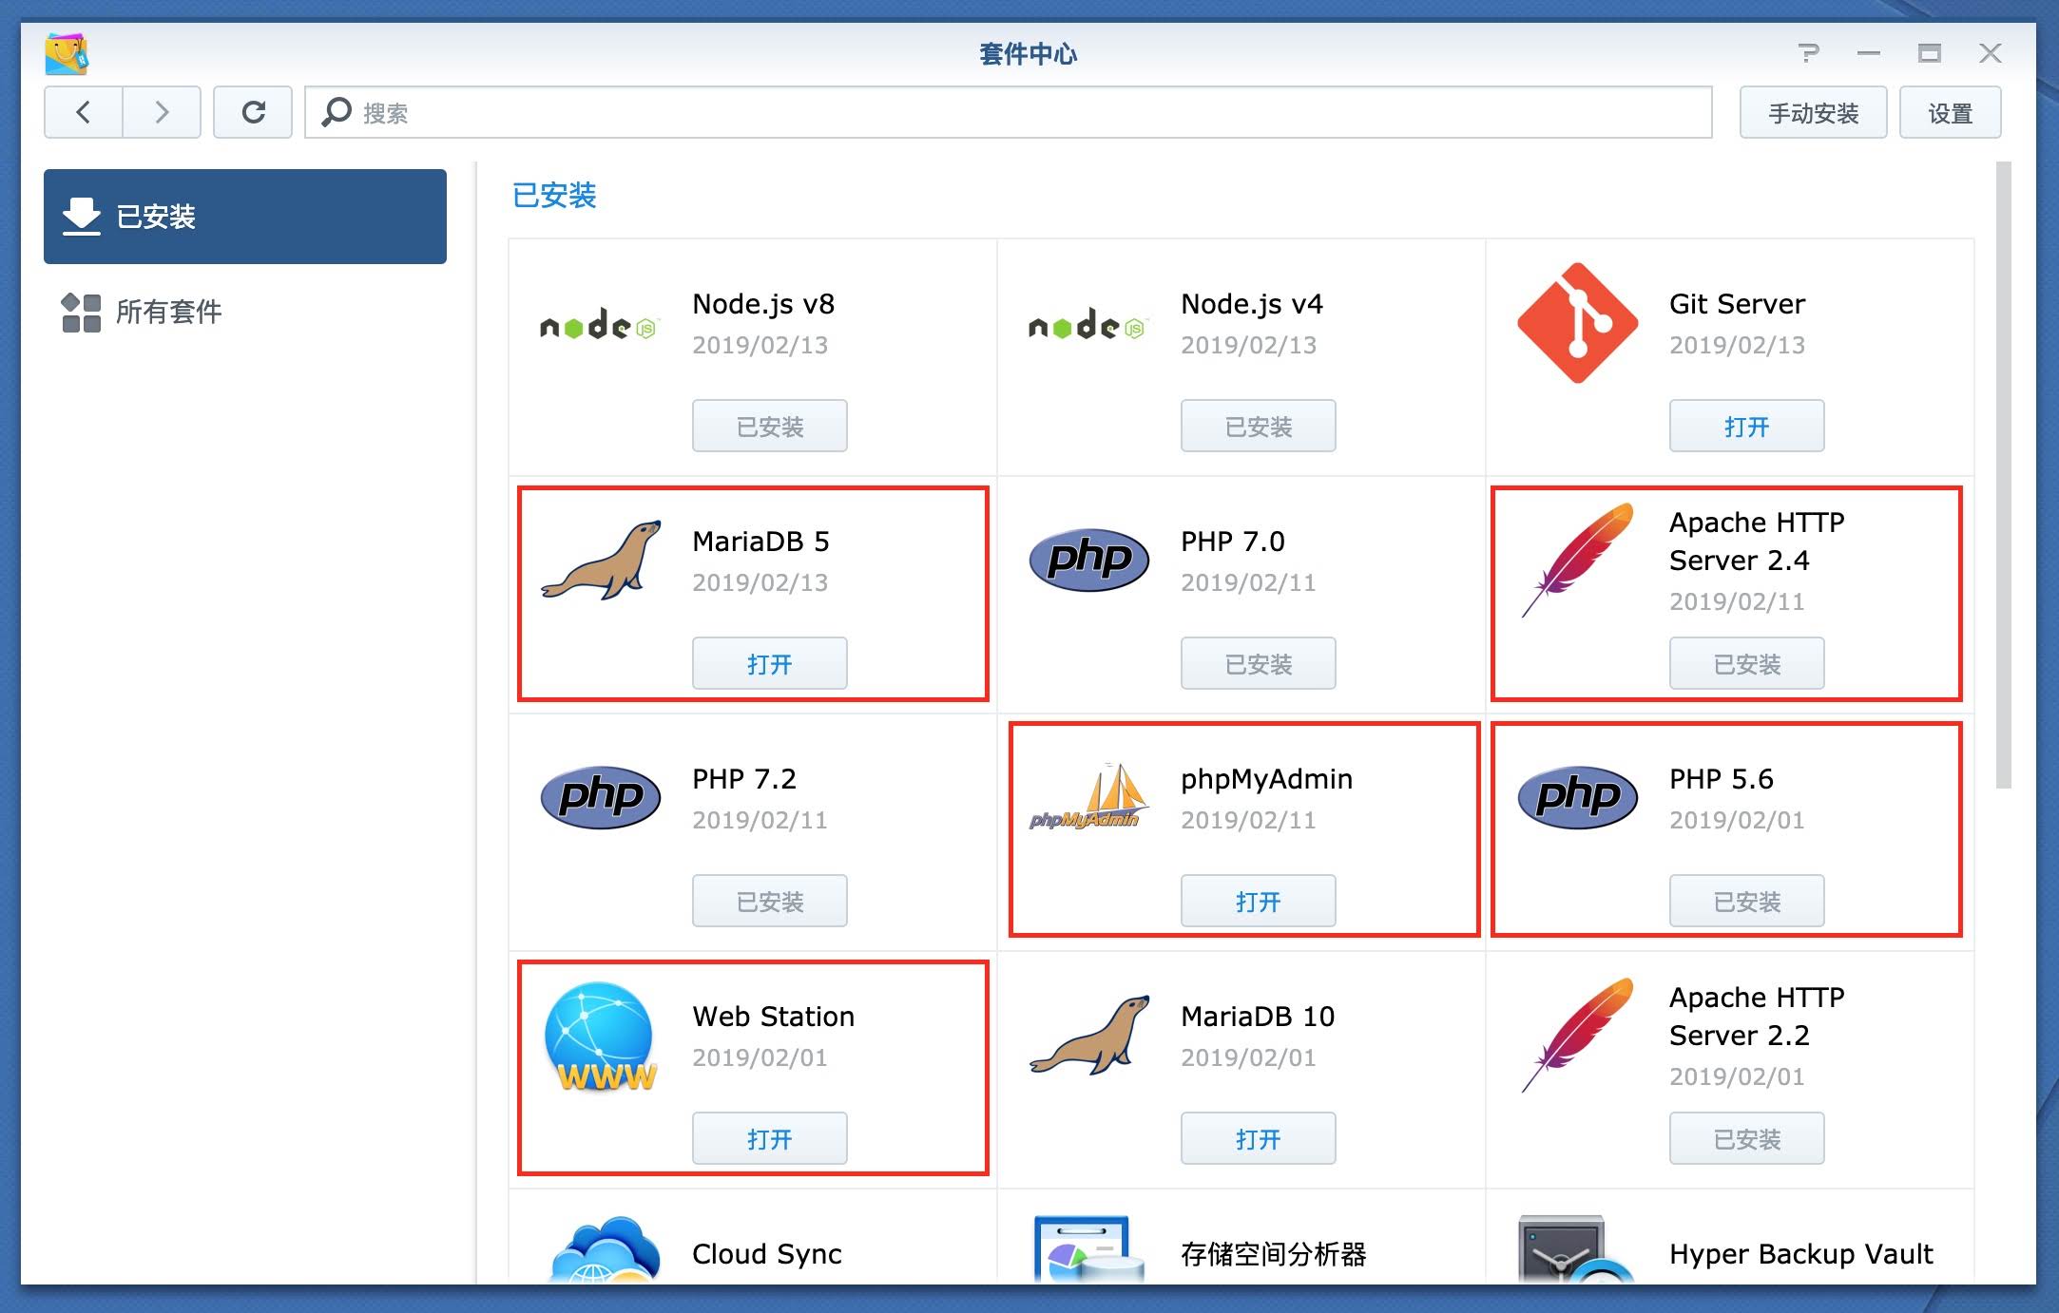Viewport: 2059px width, 1313px height.
Task: Click the 存储空间分析器 icon
Action: 1089,1250
